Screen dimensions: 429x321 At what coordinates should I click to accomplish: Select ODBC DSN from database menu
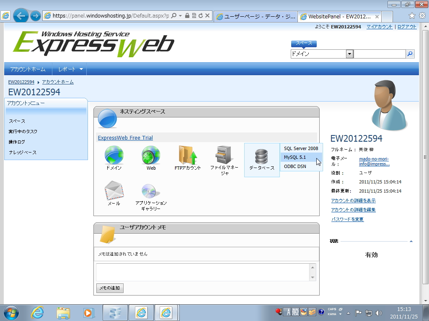pyautogui.click(x=301, y=166)
